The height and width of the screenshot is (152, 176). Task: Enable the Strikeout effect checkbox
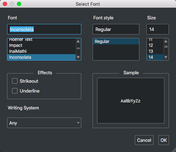(15, 81)
